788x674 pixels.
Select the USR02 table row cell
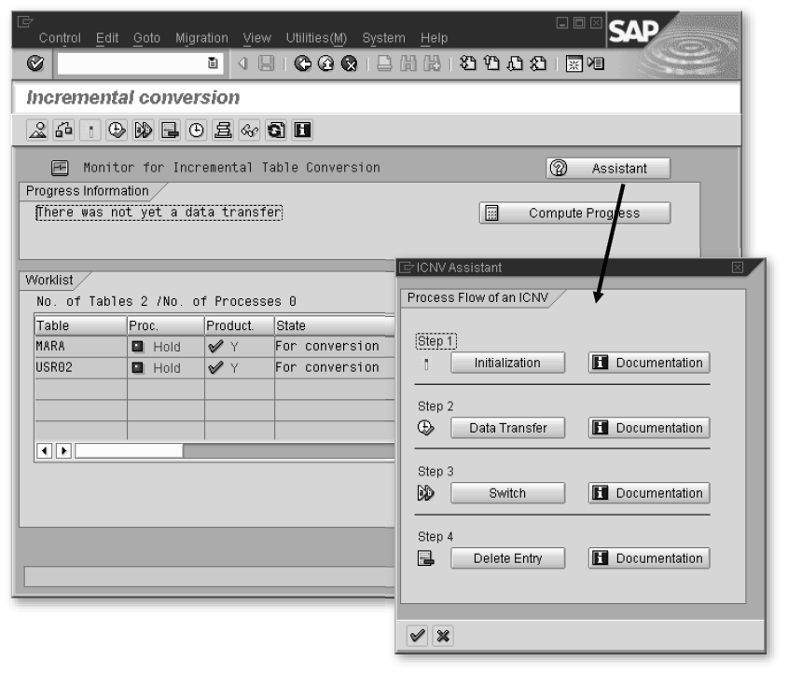pyautogui.click(x=80, y=367)
